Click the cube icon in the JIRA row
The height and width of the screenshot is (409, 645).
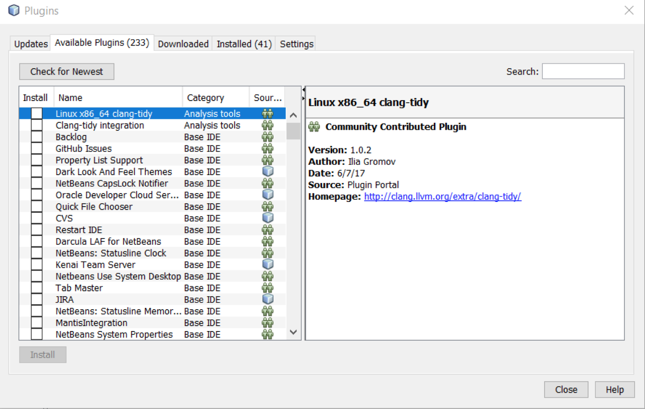268,300
